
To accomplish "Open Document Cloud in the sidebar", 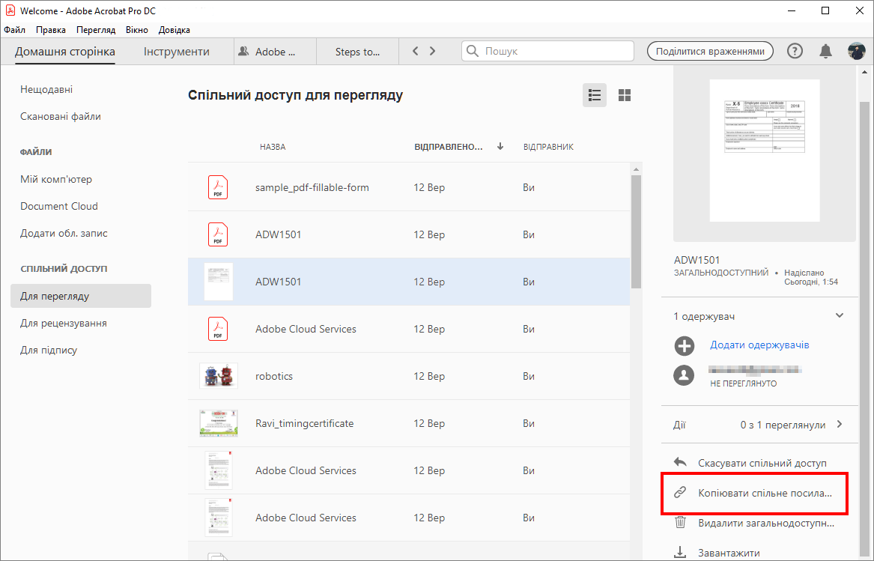I will (x=59, y=206).
